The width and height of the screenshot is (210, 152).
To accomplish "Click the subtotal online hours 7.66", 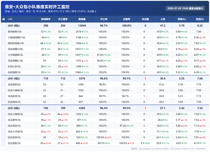I will 200,79.
